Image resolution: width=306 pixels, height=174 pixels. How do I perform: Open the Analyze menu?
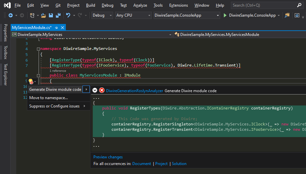pos(140,5)
